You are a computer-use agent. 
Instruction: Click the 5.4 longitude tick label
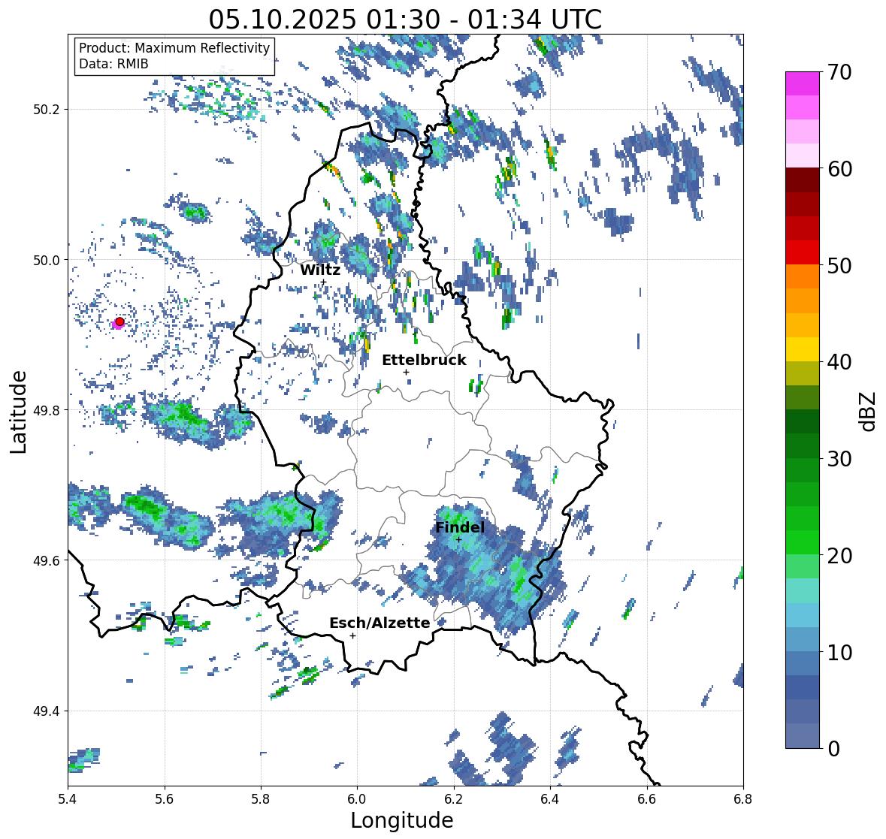click(68, 799)
